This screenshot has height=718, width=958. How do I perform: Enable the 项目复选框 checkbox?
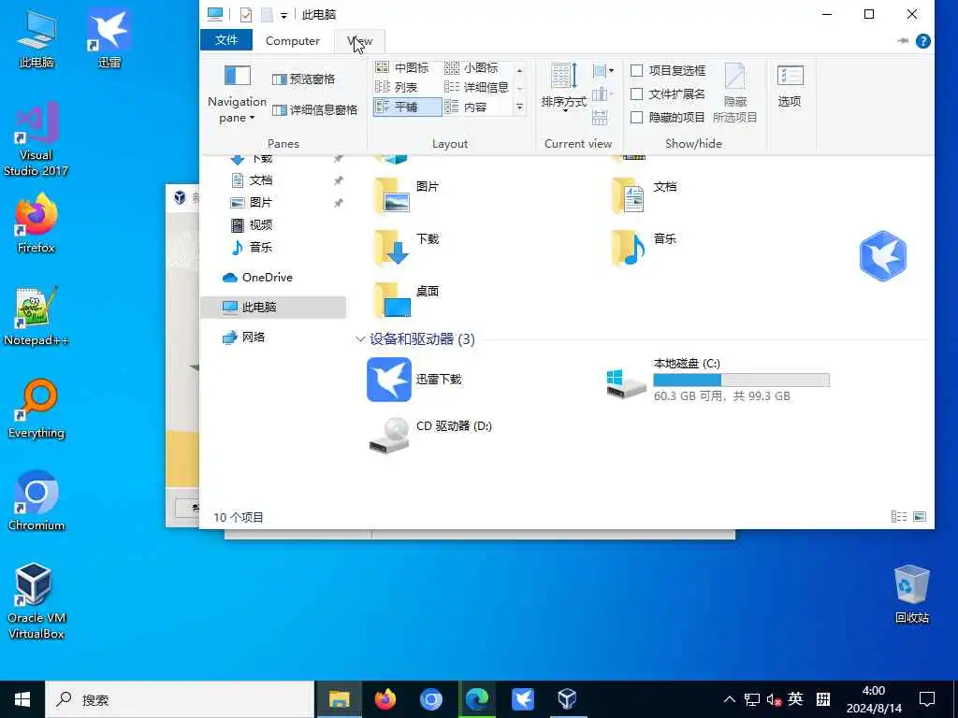(x=636, y=71)
